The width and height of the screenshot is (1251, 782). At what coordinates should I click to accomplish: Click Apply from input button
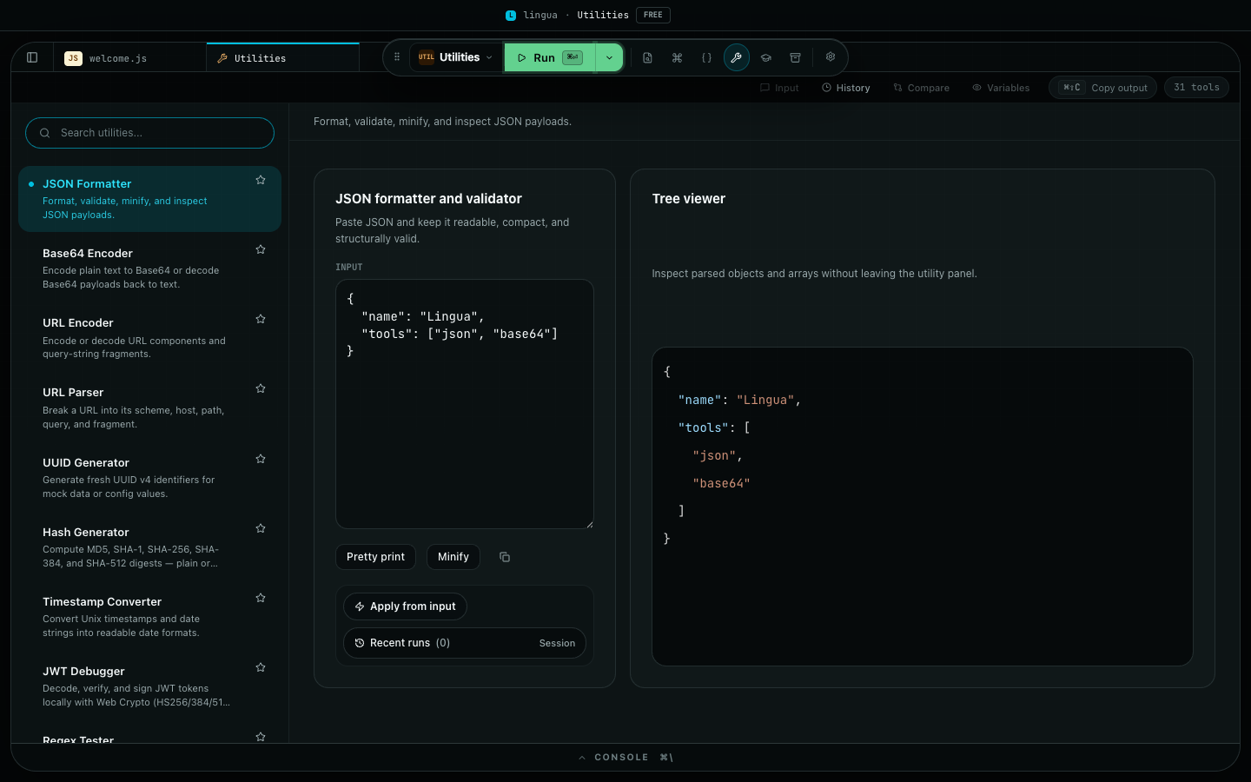406,606
